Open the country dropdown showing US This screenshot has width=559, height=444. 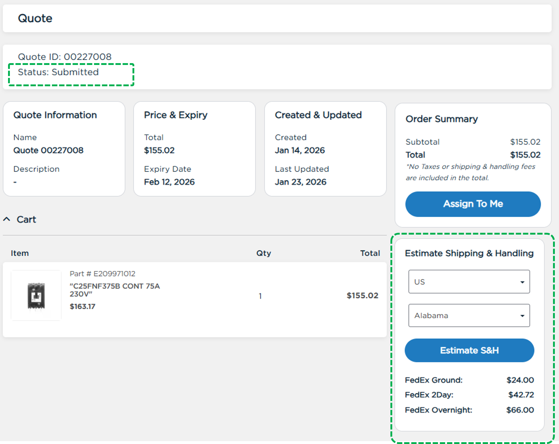(x=469, y=282)
